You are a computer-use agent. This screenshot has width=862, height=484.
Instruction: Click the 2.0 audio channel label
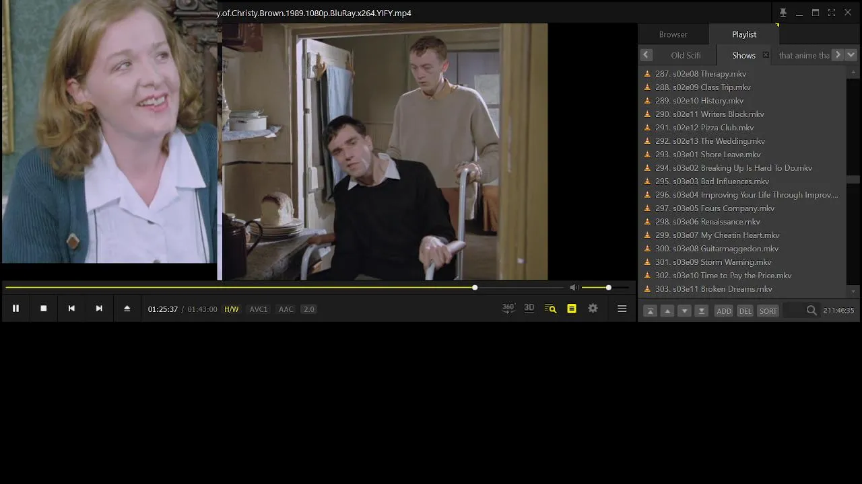tap(308, 309)
